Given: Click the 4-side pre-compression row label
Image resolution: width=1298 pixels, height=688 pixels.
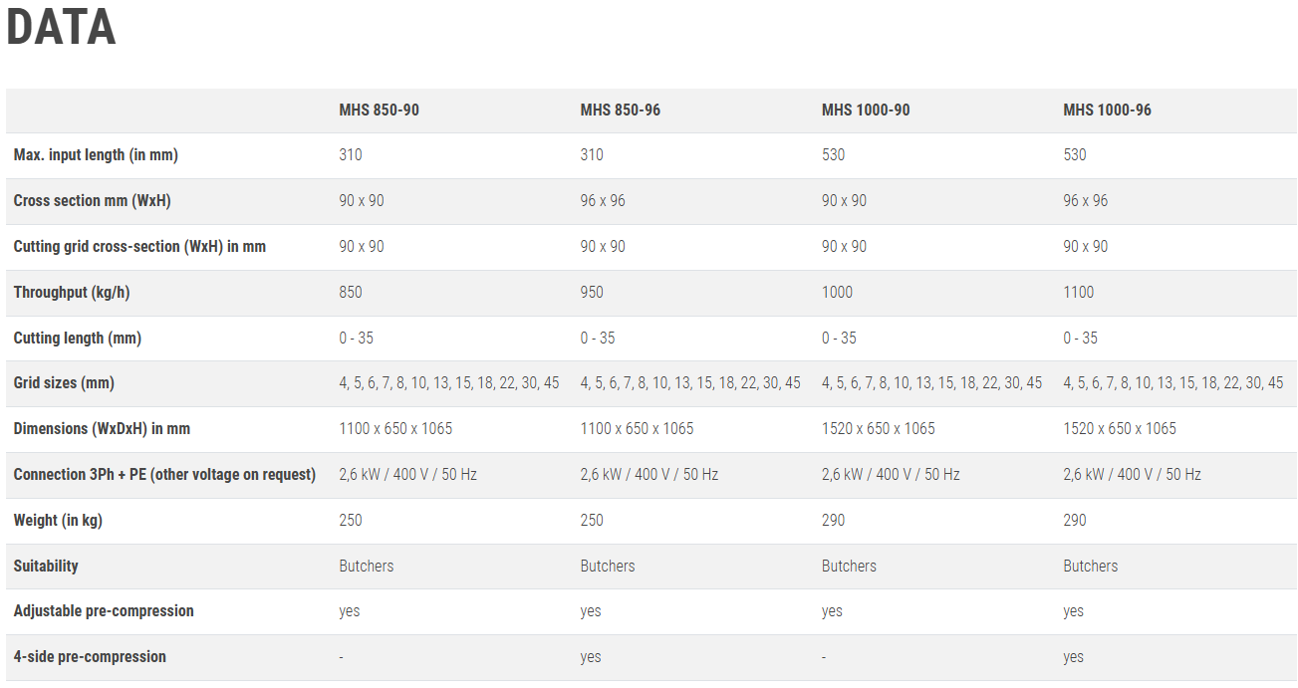Looking at the screenshot, I should pyautogui.click(x=90, y=657).
